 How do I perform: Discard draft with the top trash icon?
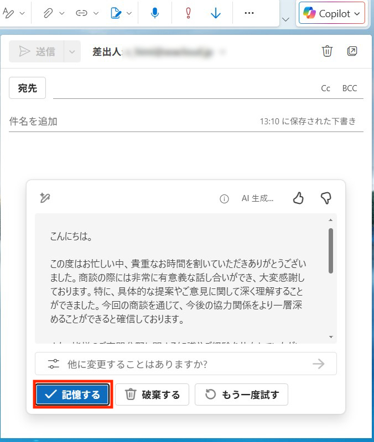point(327,51)
